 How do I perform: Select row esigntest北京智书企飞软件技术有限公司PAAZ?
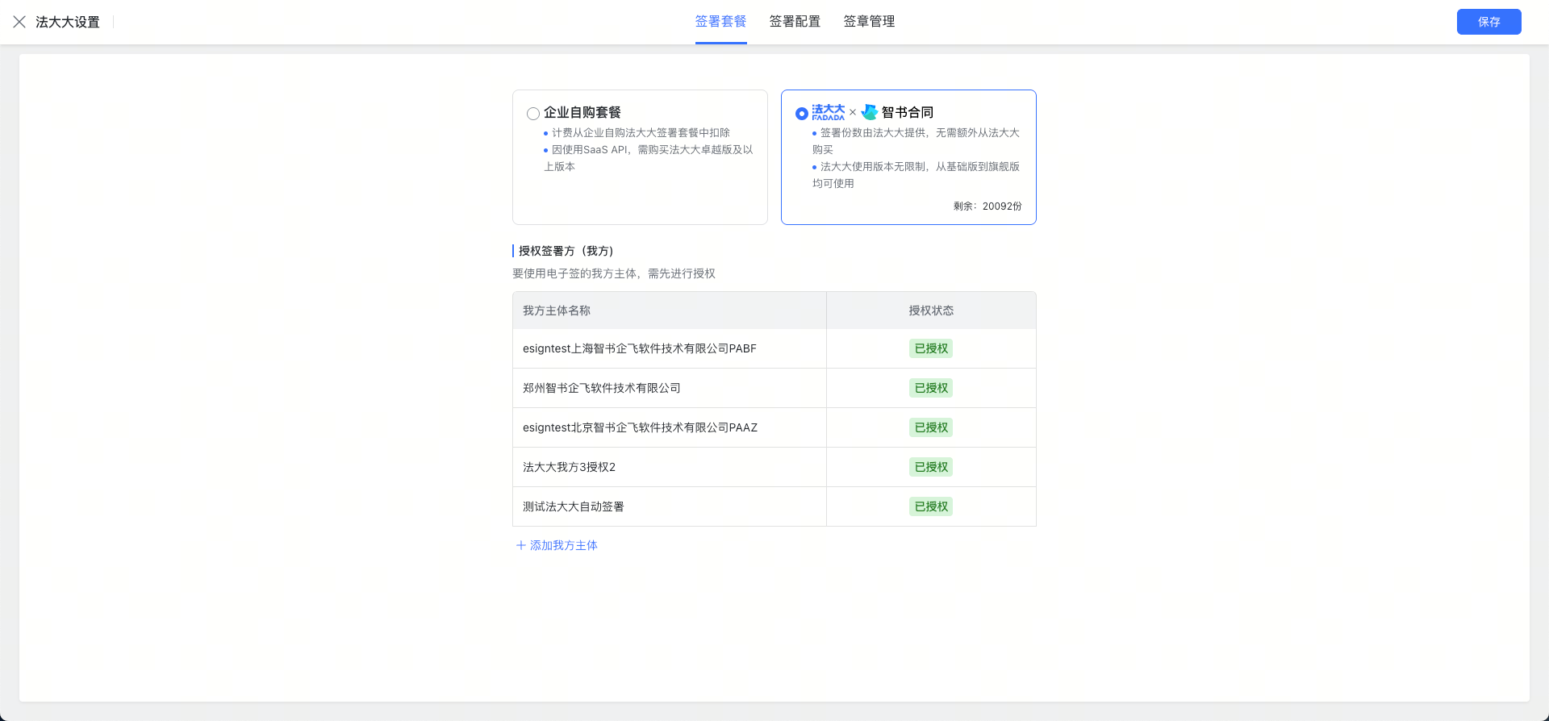pyautogui.click(x=774, y=427)
